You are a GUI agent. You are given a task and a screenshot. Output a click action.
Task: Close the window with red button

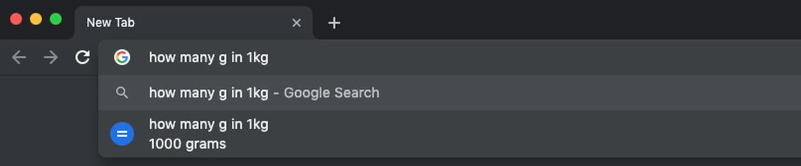click(16, 19)
